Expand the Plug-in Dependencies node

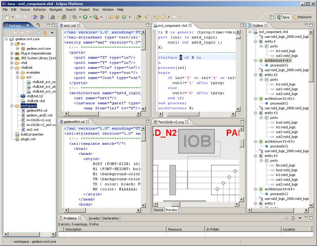pyautogui.click(x=12, y=53)
